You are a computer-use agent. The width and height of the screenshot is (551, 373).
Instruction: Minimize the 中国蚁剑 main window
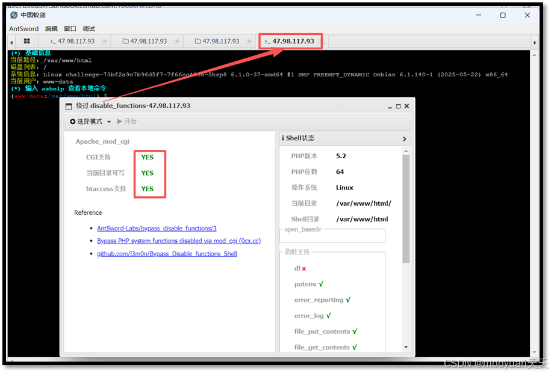(479, 15)
